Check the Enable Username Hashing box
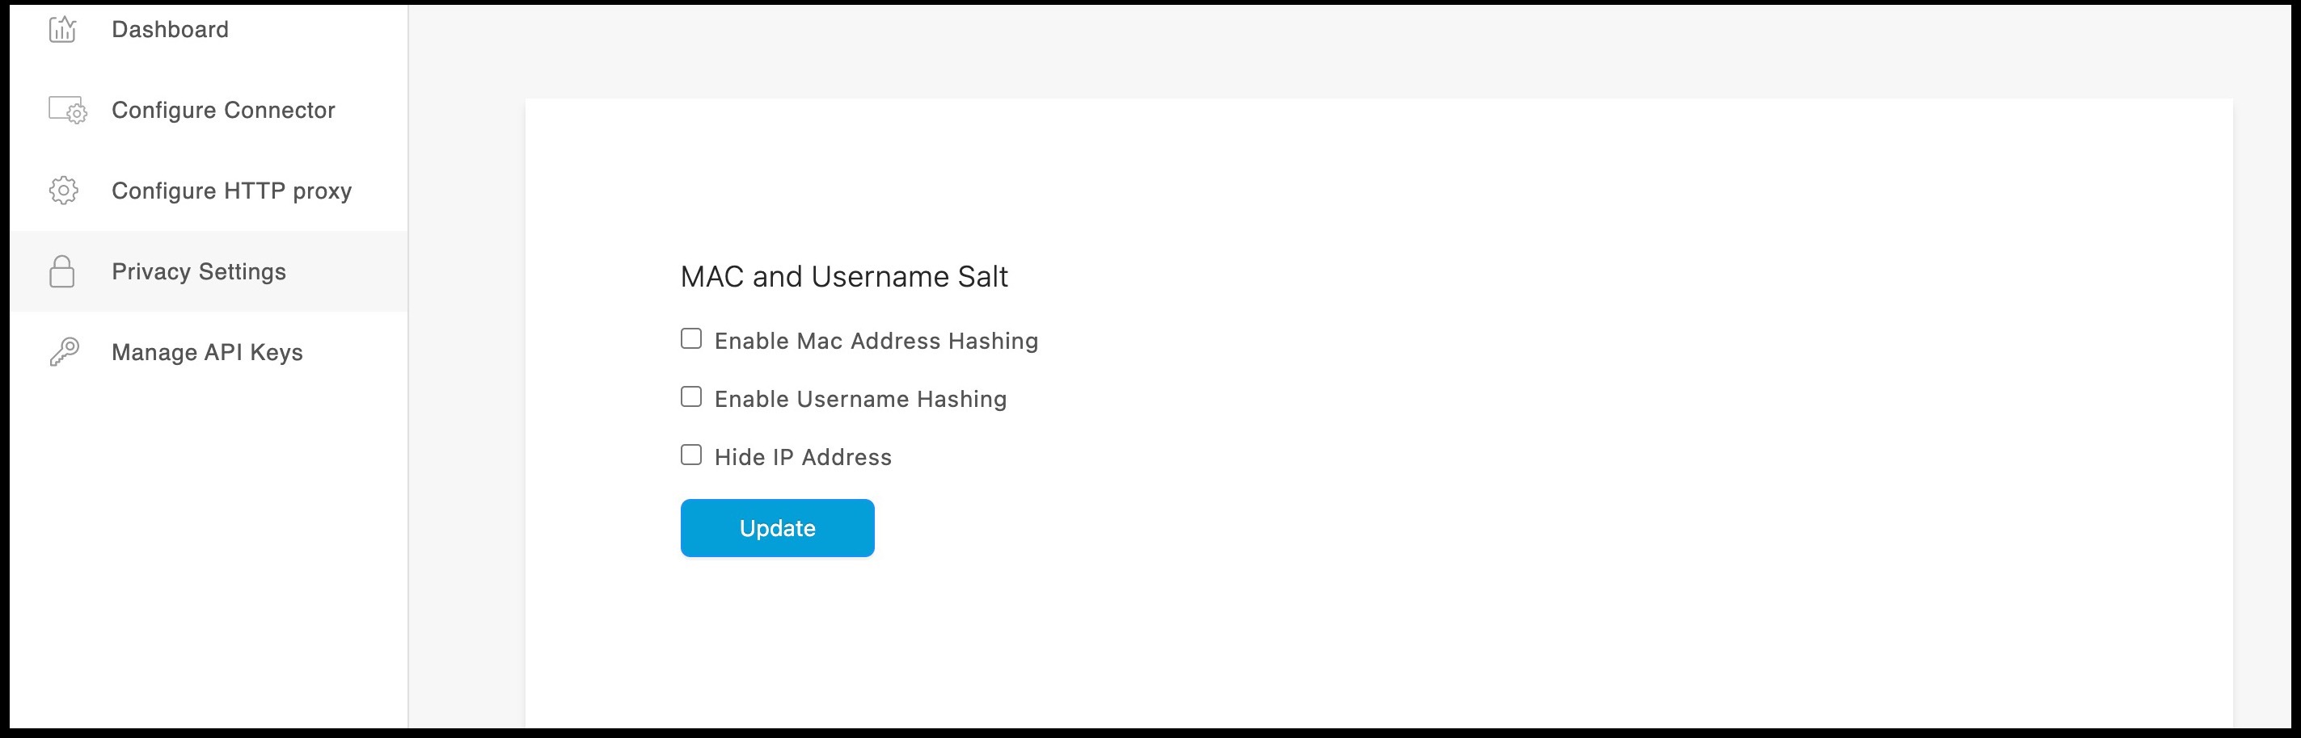 pyautogui.click(x=690, y=396)
